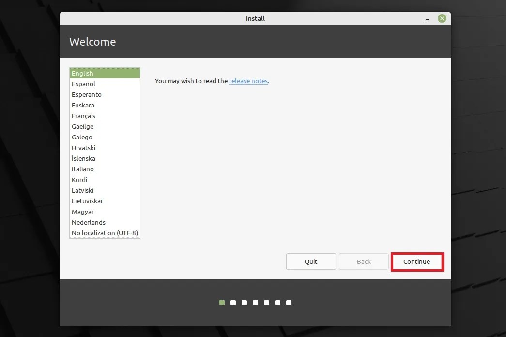The width and height of the screenshot is (506, 337).
Task: Open the release notes link
Action: (248, 81)
